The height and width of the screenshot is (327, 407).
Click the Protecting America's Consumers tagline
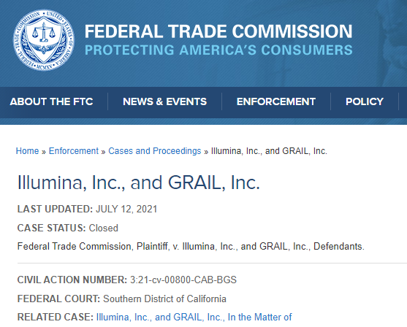218,50
